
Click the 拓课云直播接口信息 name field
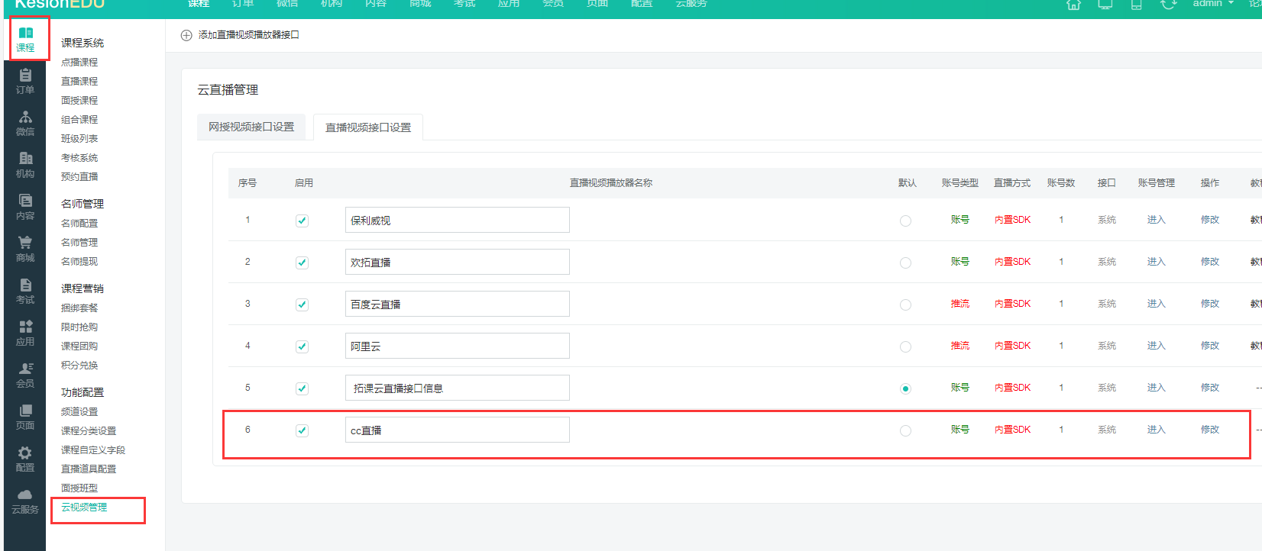pos(457,388)
